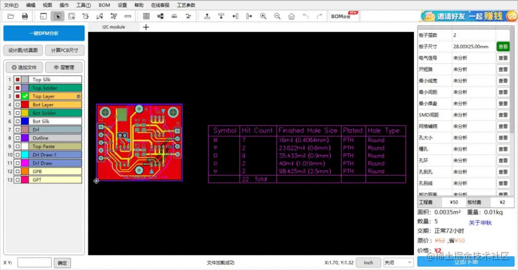The width and height of the screenshot is (518, 270).
Task: Enable visibility checkbox for Drl layer
Action: click(x=18, y=130)
